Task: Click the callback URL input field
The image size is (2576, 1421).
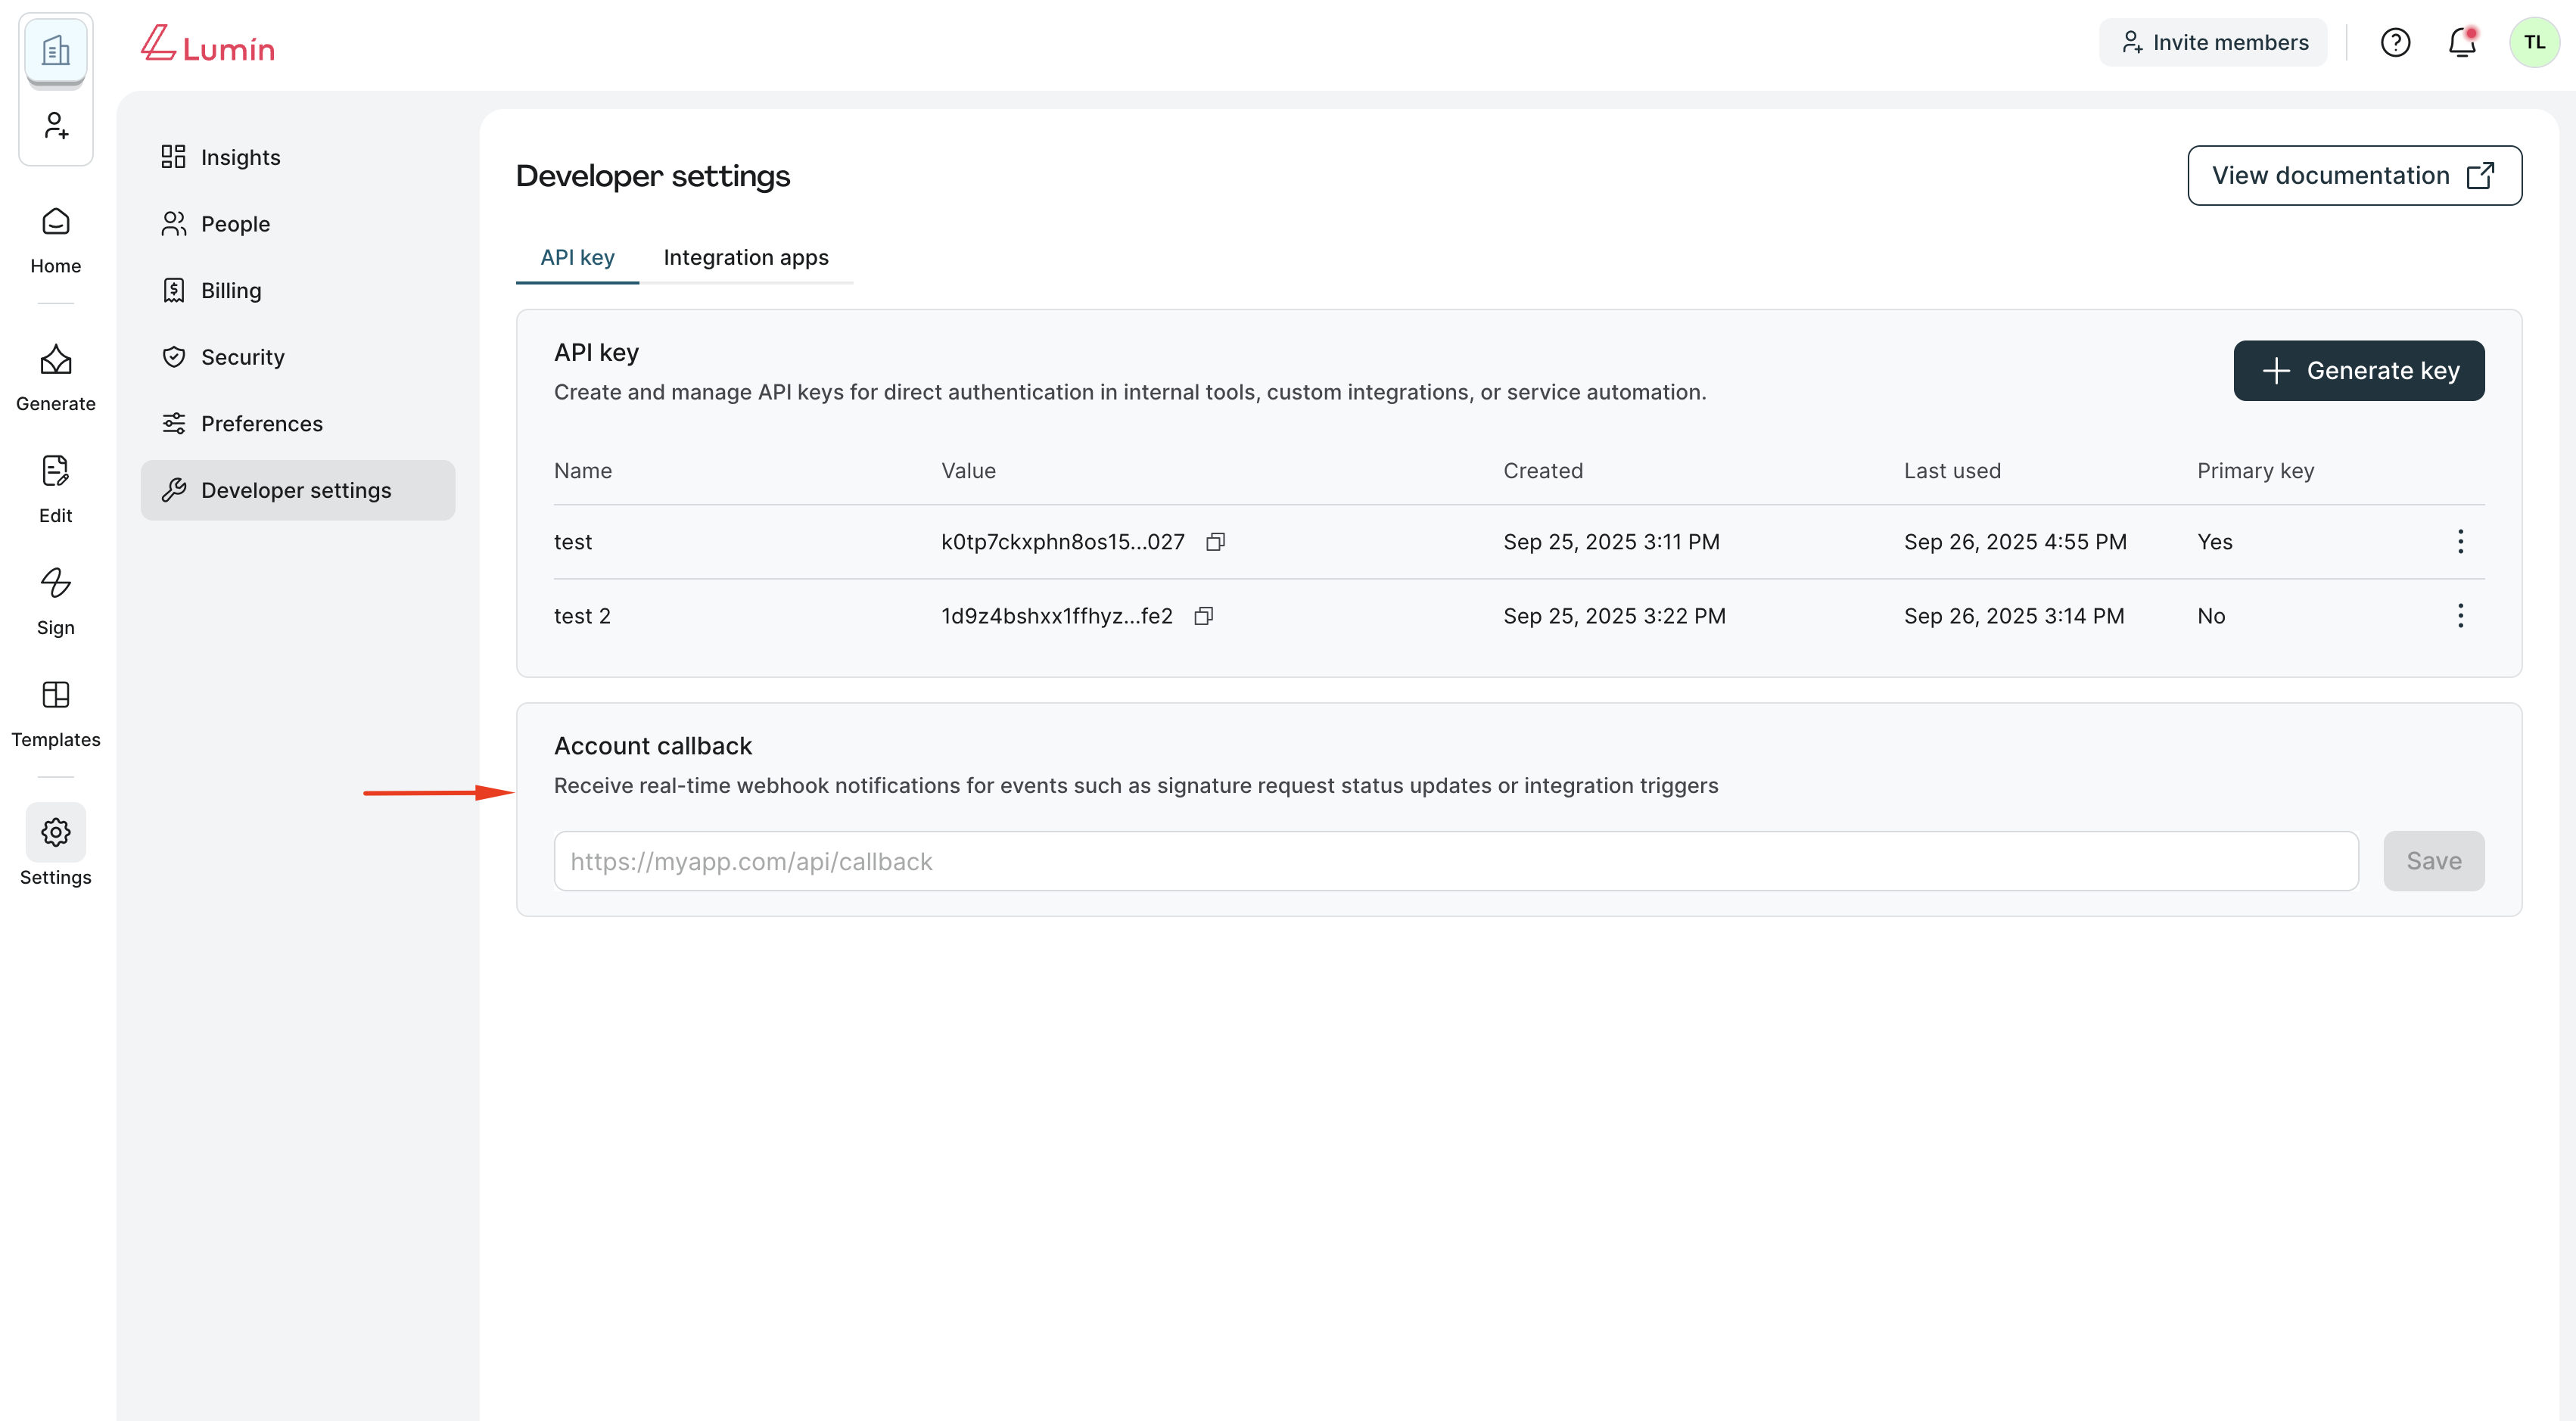Action: 1455,861
